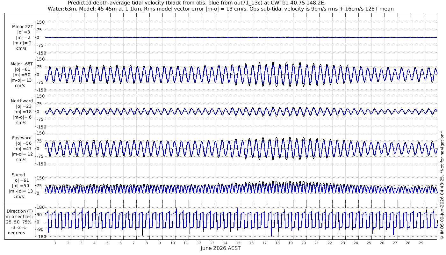446x255 pixels.
Task: Click the 'June 2026 AEST' axis label
Action: 220,248
